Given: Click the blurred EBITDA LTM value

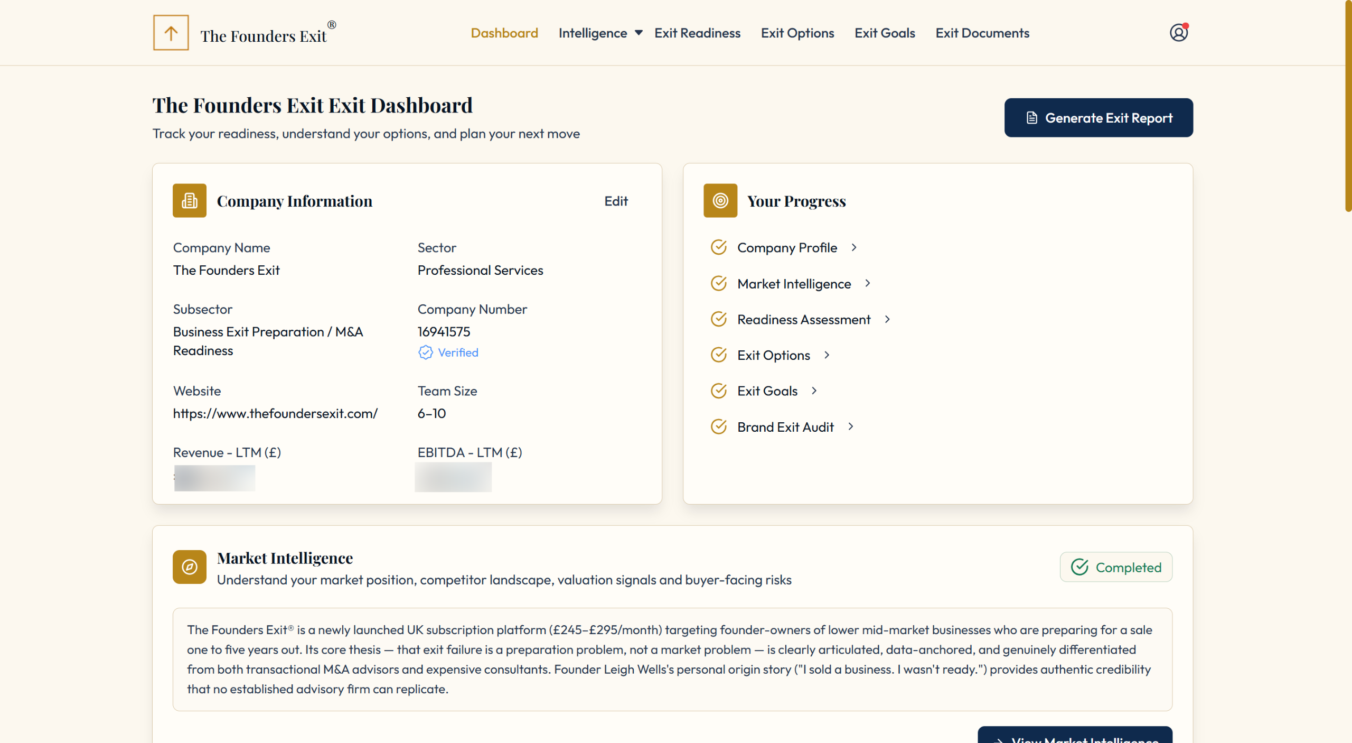Looking at the screenshot, I should click(453, 477).
